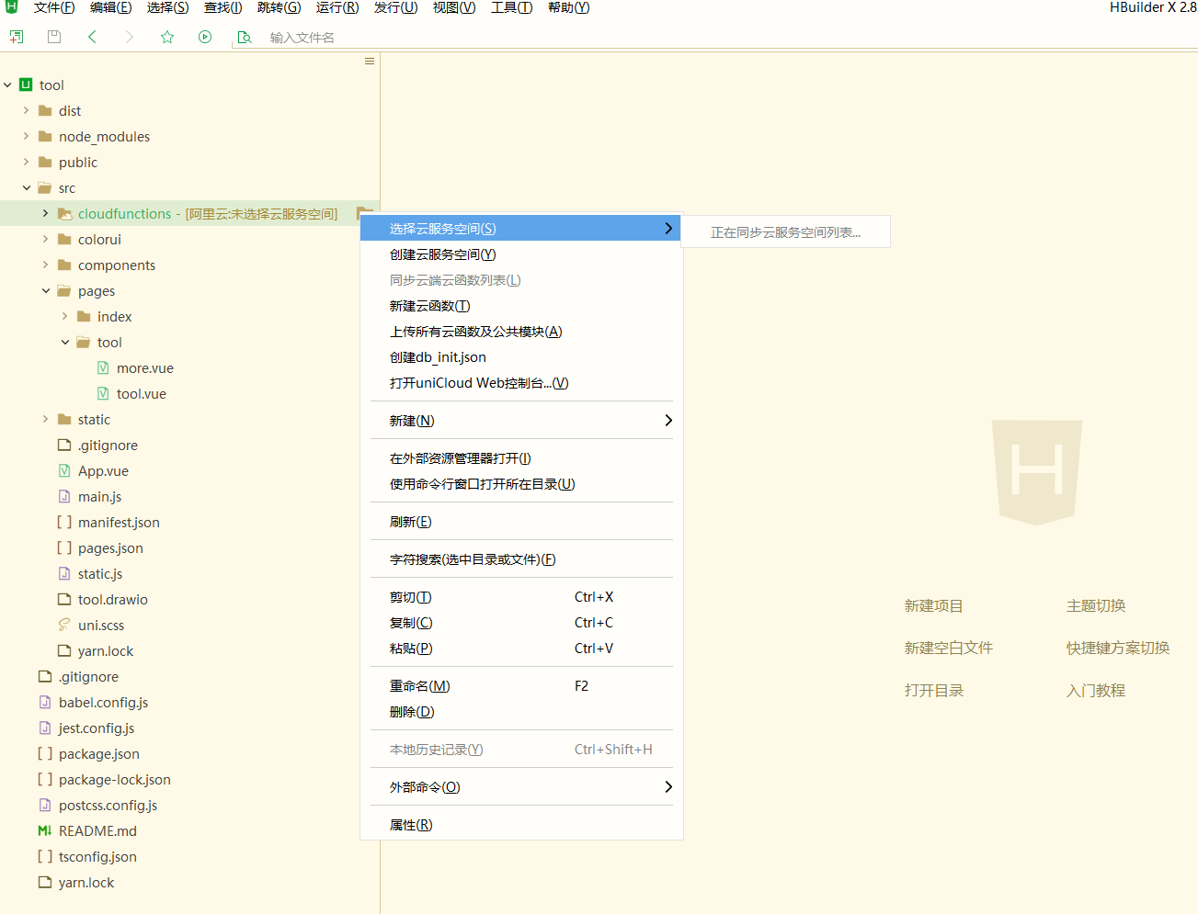Click the HBuilder logo in the title bar
This screenshot has height=914, width=1198.
pos(11,6)
